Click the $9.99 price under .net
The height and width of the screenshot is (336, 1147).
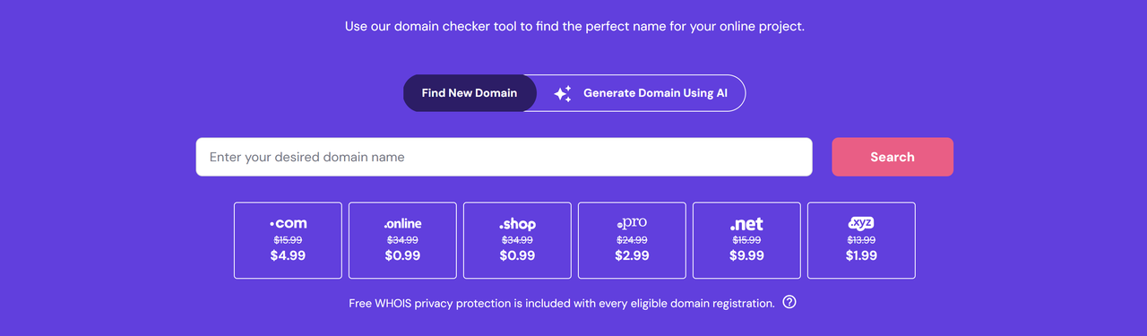pyautogui.click(x=746, y=255)
